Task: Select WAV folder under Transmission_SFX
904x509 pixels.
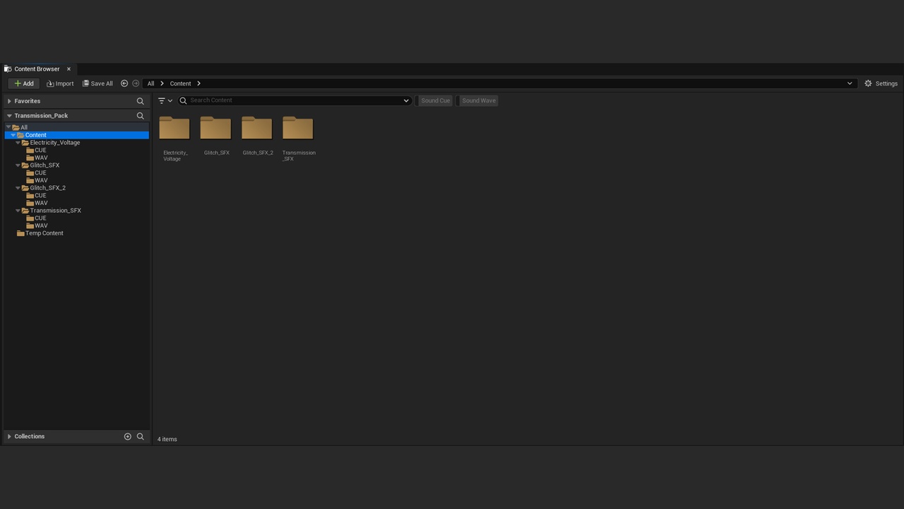Action: click(x=41, y=226)
